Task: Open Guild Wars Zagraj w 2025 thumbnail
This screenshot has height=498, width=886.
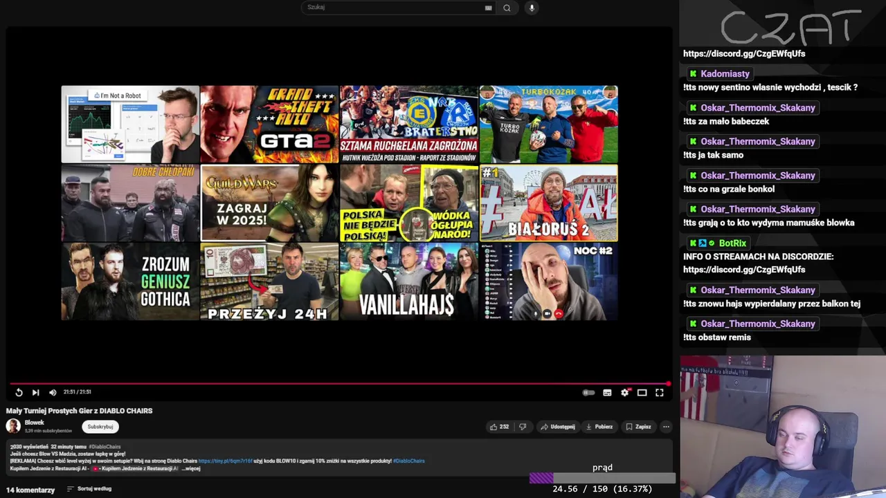Action: point(269,203)
